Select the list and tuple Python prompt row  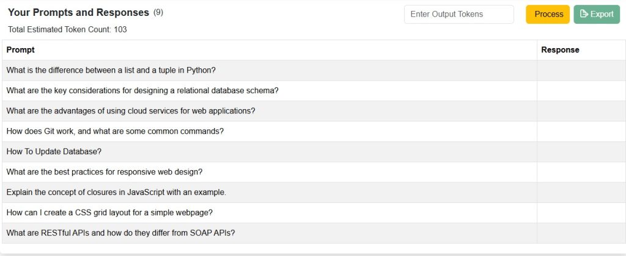pyautogui.click(x=270, y=71)
